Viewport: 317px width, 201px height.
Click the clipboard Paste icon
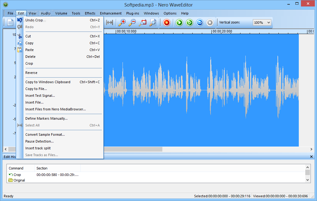[x=20, y=50]
